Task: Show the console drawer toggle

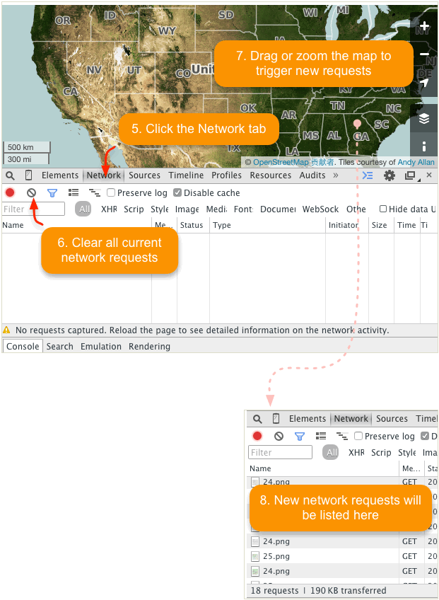Action: click(x=368, y=175)
